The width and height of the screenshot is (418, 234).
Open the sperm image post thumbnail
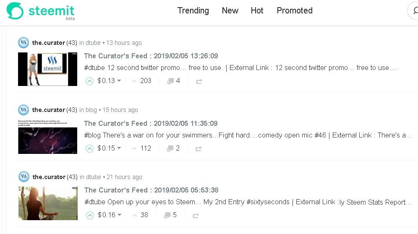[48, 137]
